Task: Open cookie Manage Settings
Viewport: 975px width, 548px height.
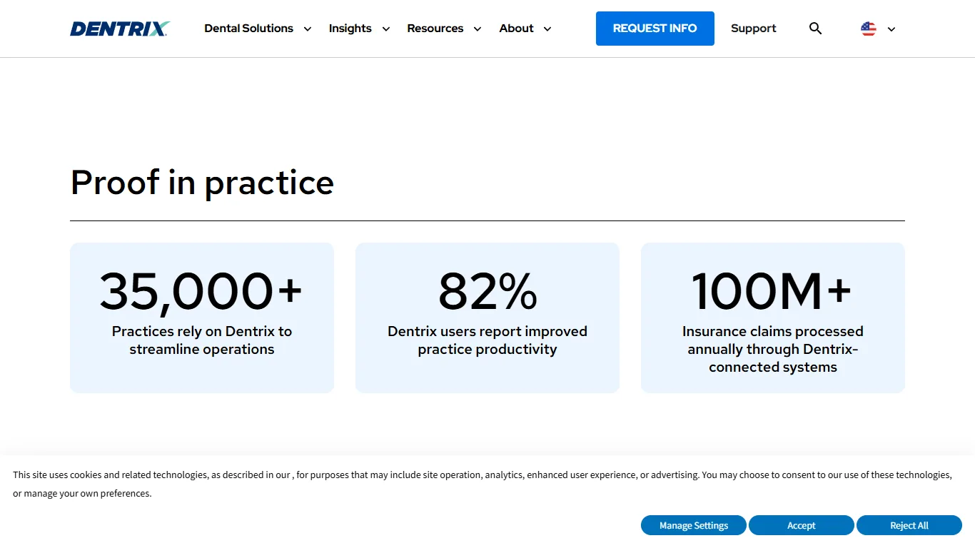Action: [694, 525]
